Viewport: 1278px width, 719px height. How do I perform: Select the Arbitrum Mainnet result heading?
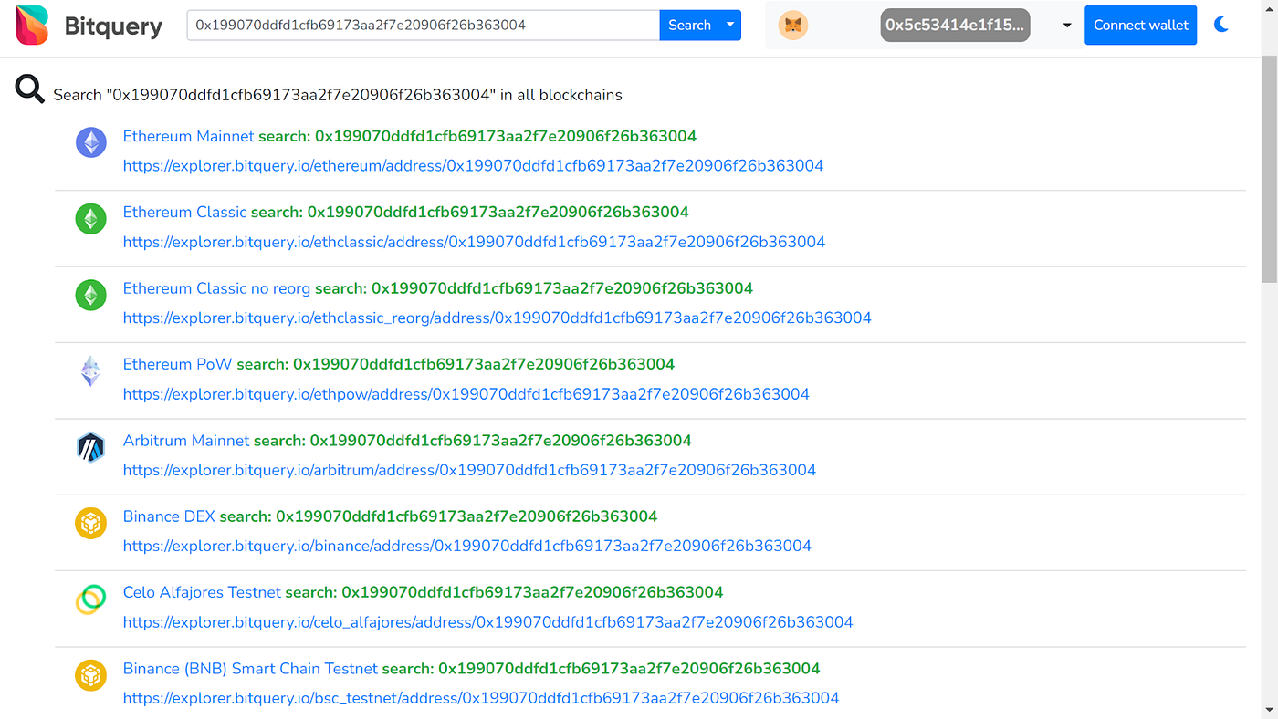click(x=186, y=440)
